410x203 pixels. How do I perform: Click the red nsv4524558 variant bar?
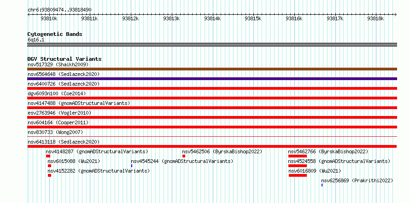tap(298, 166)
